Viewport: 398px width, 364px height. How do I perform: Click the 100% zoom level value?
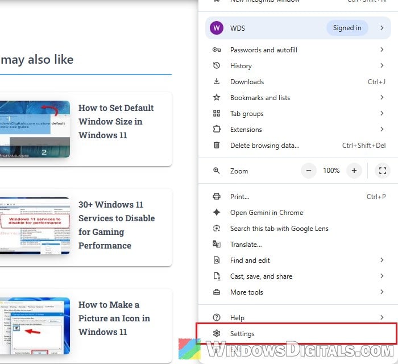(331, 171)
